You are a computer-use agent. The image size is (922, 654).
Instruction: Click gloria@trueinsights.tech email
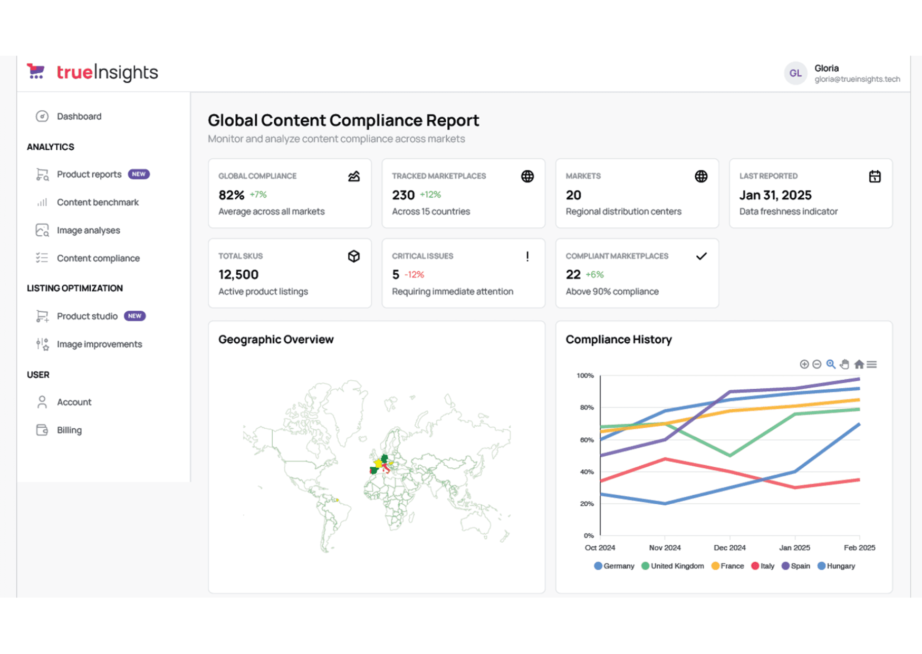click(x=857, y=79)
